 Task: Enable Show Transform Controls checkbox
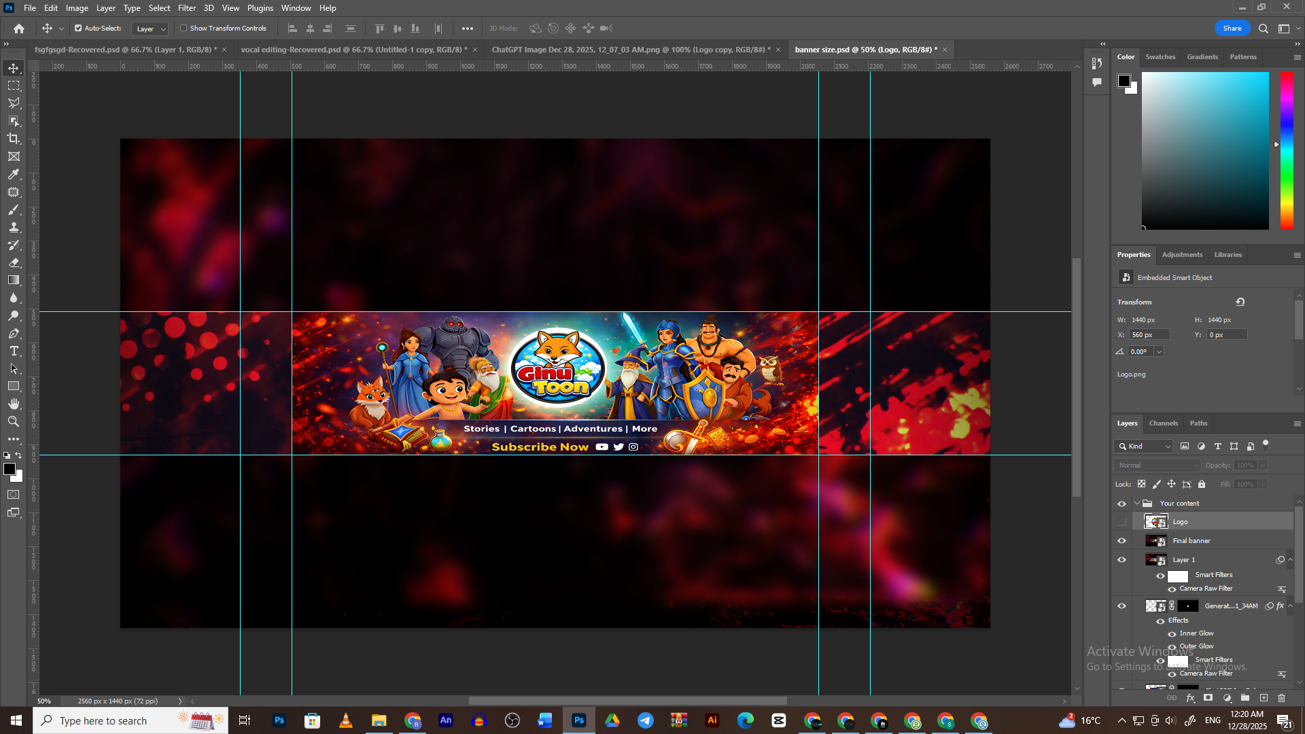(184, 29)
